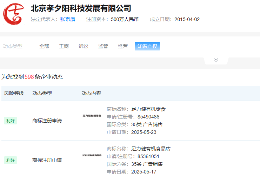Click application date 2025-05-23
Viewport: 260px width, 184px height.
(144, 132)
